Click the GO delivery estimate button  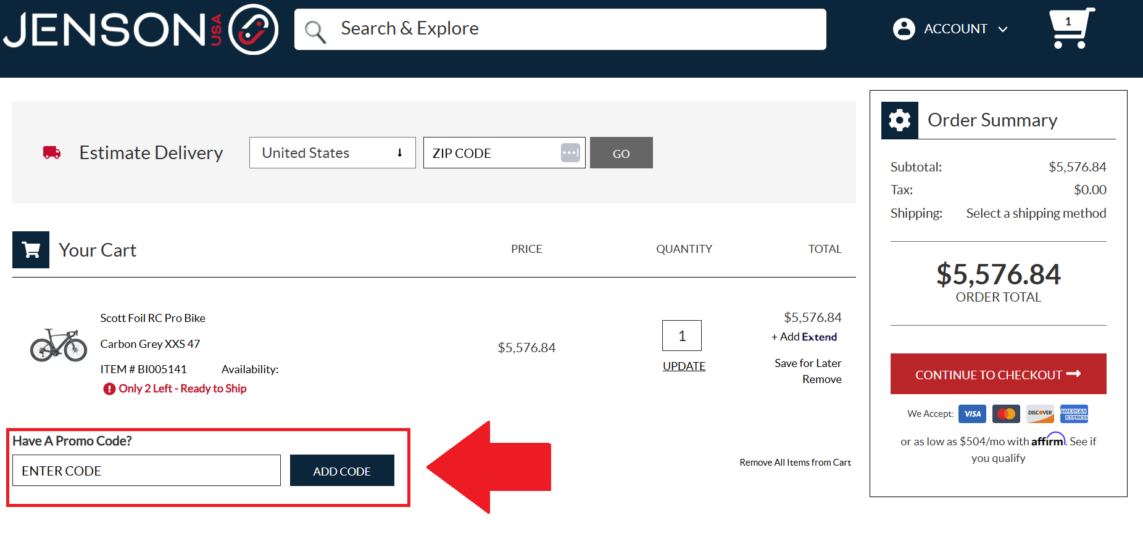pos(621,153)
